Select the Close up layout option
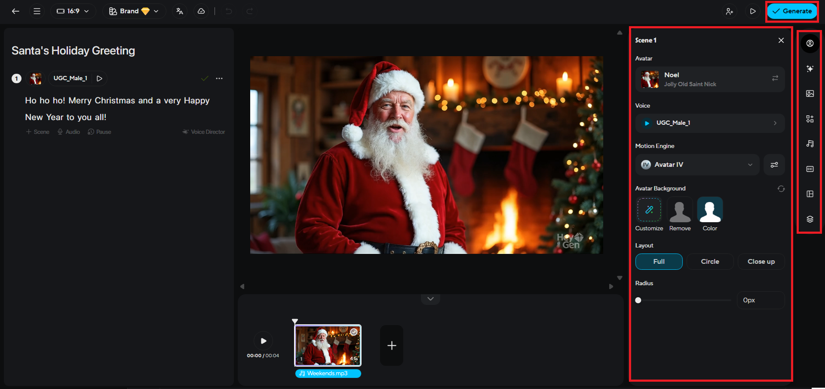825x389 pixels. click(761, 262)
